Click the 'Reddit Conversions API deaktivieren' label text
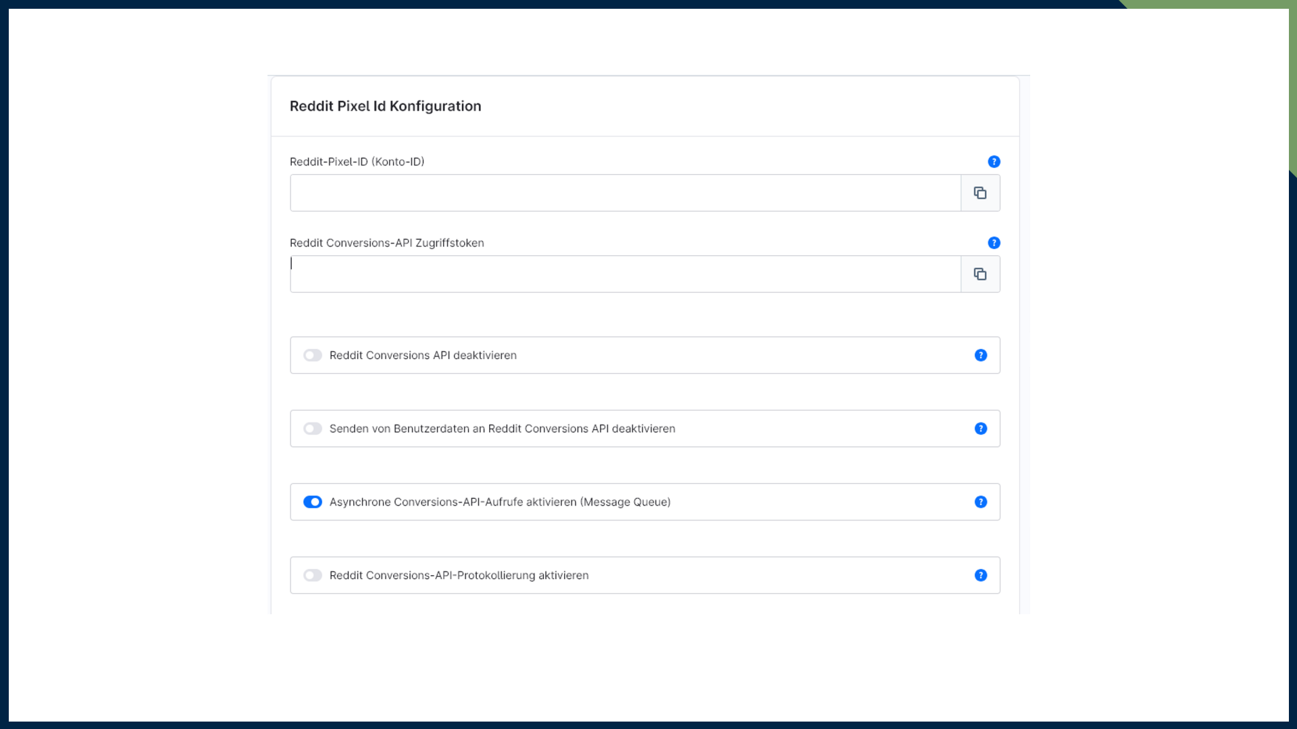Viewport: 1297px width, 729px height. point(423,356)
